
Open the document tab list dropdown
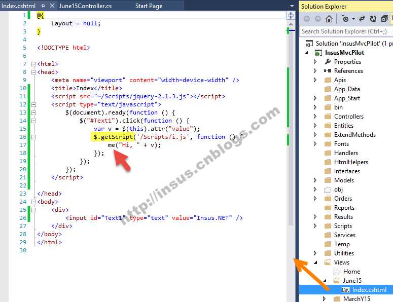pos(292,6)
